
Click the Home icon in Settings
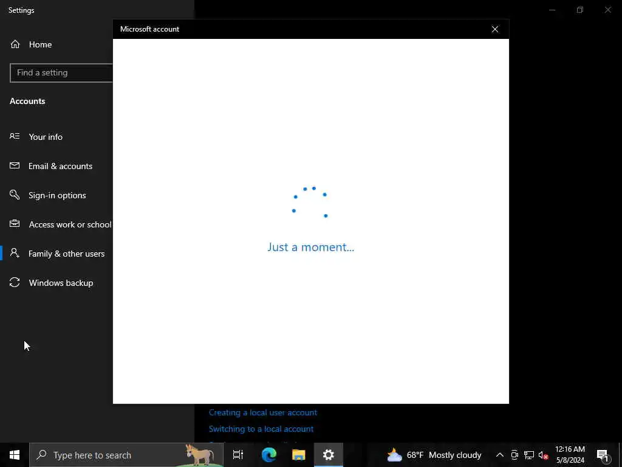tap(15, 44)
